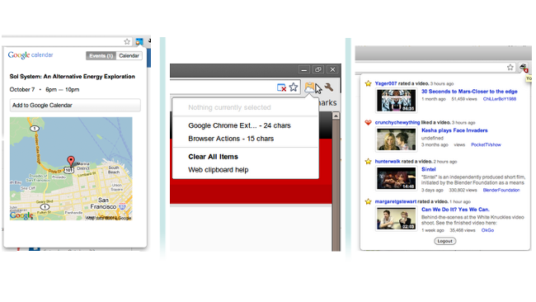536x302 pixels.
Task: Click bookmark star in middle browser window
Action: pos(294,87)
